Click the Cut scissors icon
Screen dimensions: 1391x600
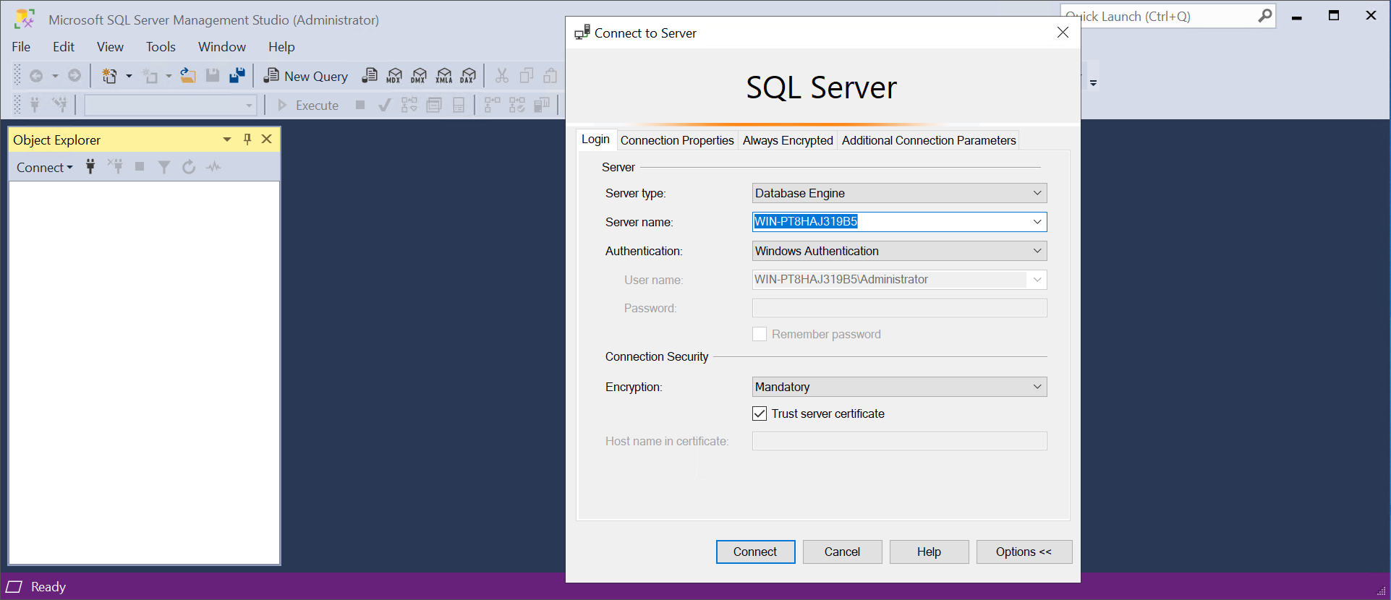coord(502,76)
